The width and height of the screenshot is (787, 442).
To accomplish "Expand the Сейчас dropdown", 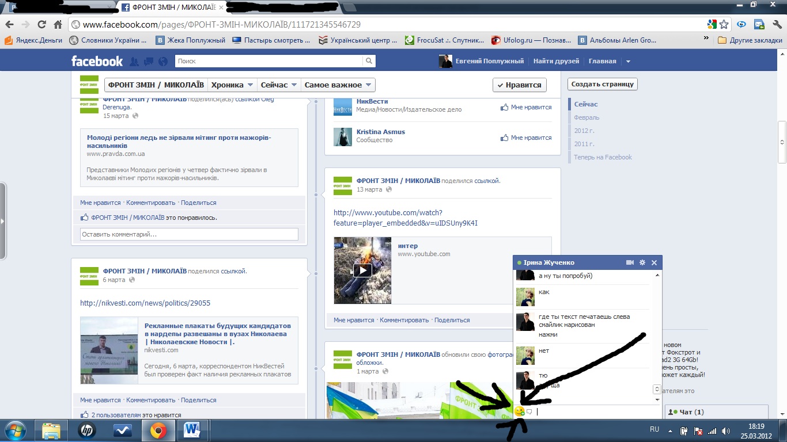I will 279,85.
